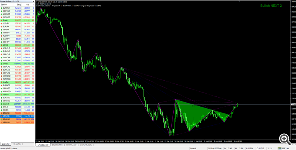296x150 pixels.
Task: Select the Usa500 index row
Action: pos(17,94)
